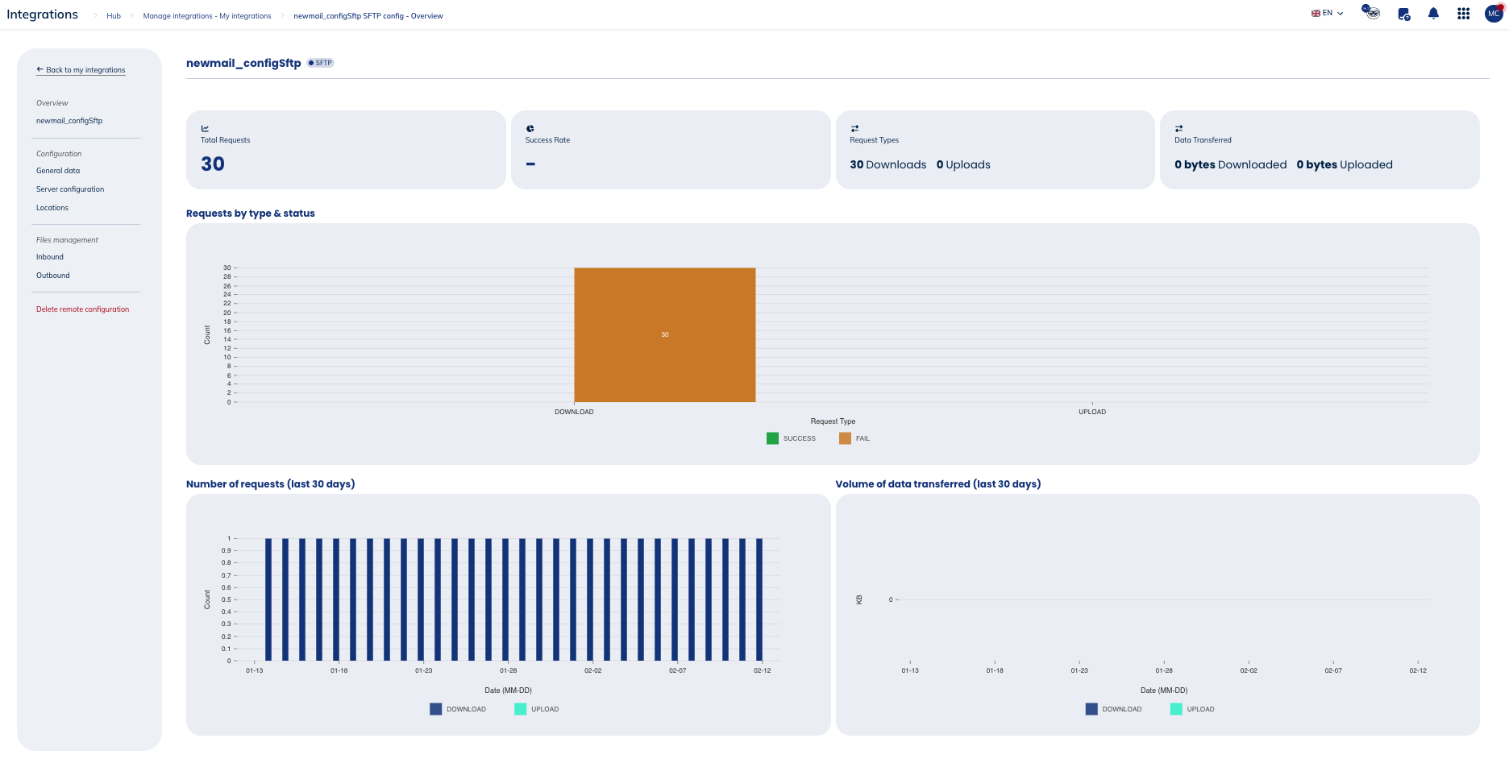Click the orange DOWNLOAD fail bar
Image resolution: width=1509 pixels, height=759 pixels.
pos(664,334)
